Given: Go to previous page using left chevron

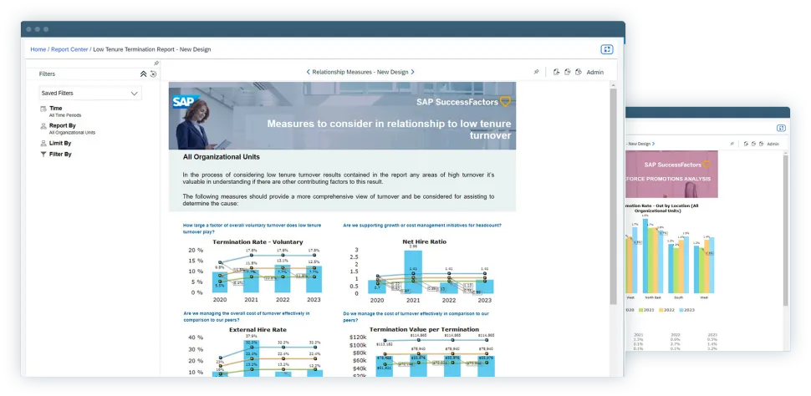Looking at the screenshot, I should click(x=308, y=73).
